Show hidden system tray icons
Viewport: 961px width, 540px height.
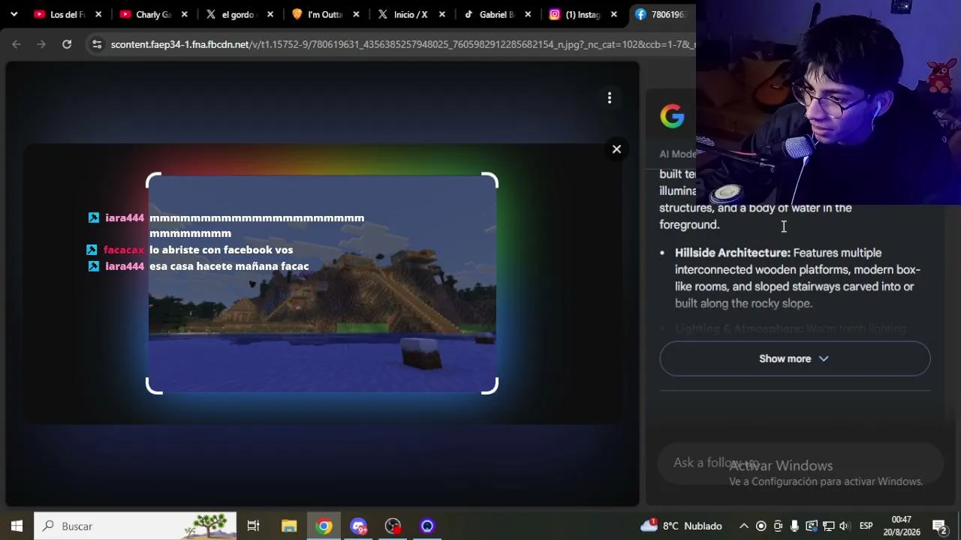744,526
